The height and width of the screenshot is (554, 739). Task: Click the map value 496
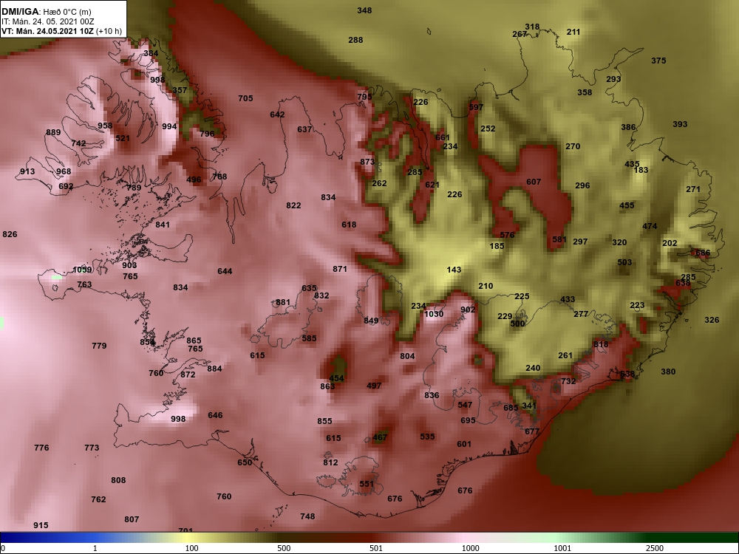click(194, 179)
